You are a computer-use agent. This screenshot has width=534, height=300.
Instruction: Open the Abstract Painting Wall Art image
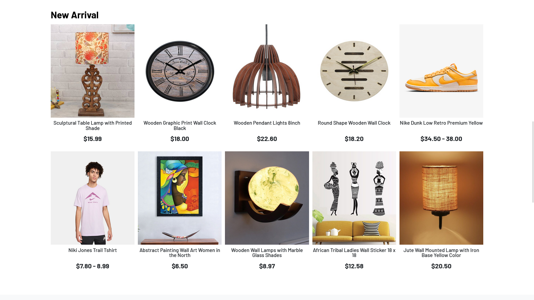point(180,198)
